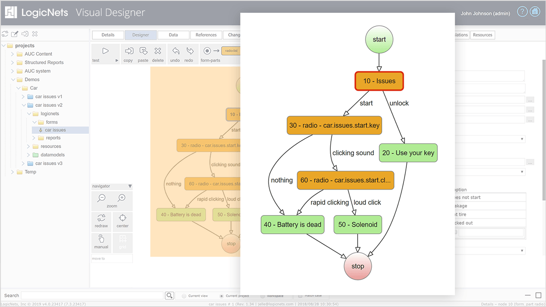The width and height of the screenshot is (546, 307).
Task: Zoom out using navigator magnifier minus
Action: pyautogui.click(x=102, y=198)
